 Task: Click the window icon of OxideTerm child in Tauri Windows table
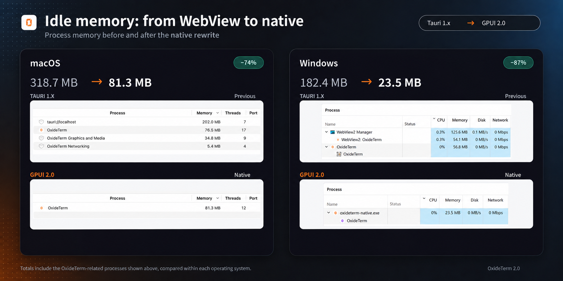point(339,154)
